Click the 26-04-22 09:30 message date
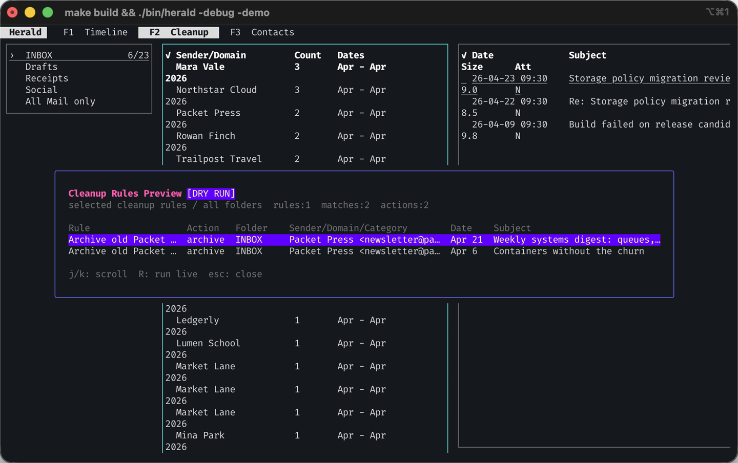The height and width of the screenshot is (463, 738). click(x=509, y=101)
